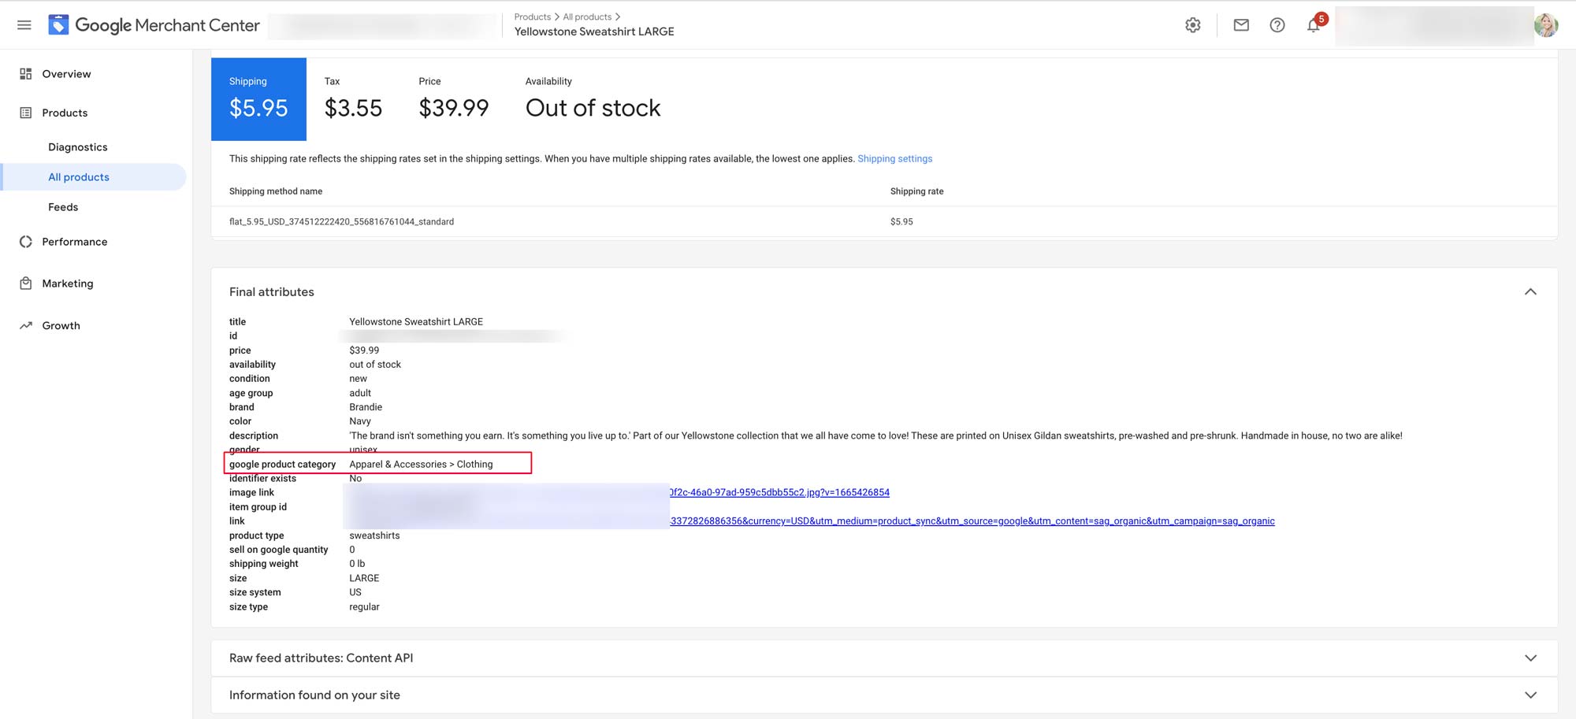Click the Apparel & Accessories > Clothing value
1576x719 pixels.
(421, 465)
